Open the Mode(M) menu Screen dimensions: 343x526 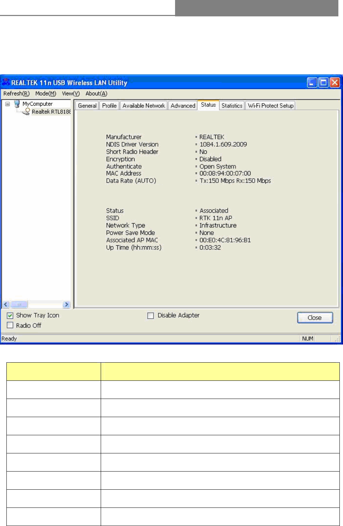coord(46,94)
